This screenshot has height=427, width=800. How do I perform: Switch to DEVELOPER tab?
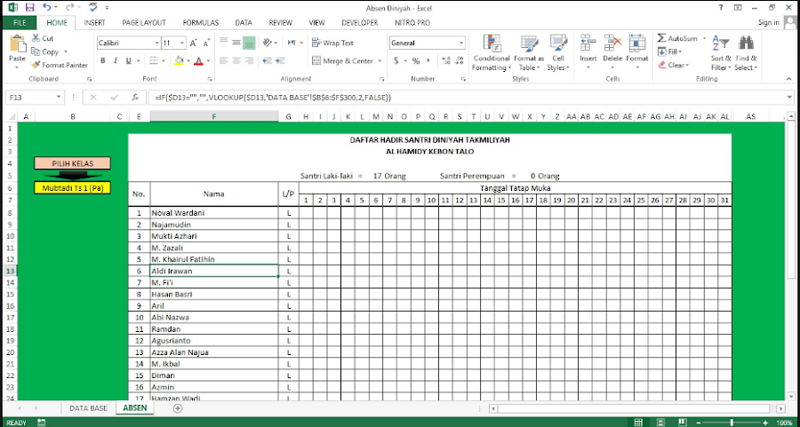(360, 22)
